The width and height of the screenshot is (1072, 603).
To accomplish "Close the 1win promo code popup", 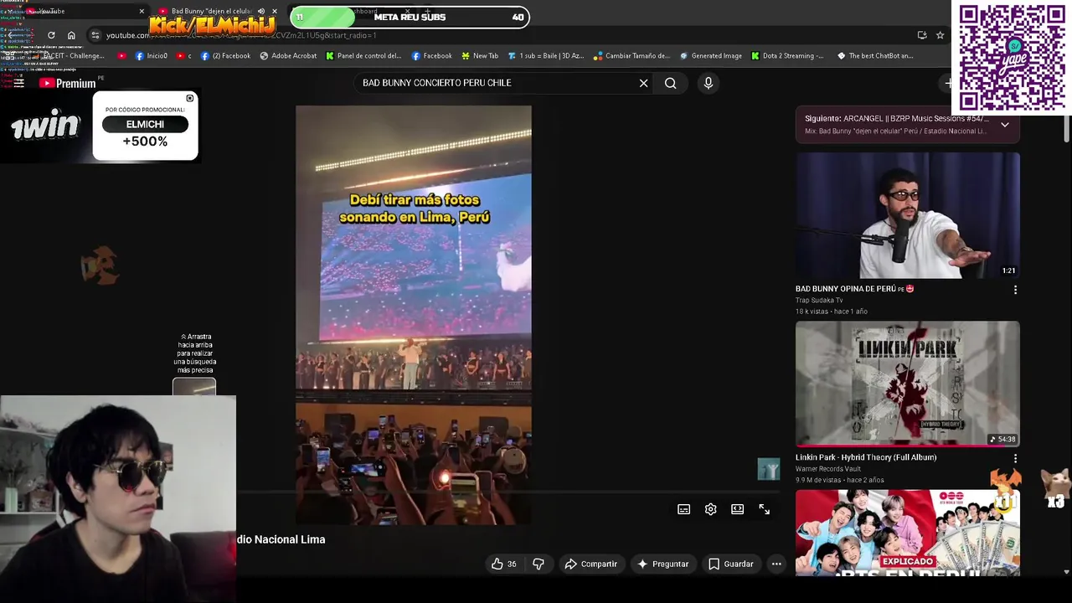I will (190, 99).
